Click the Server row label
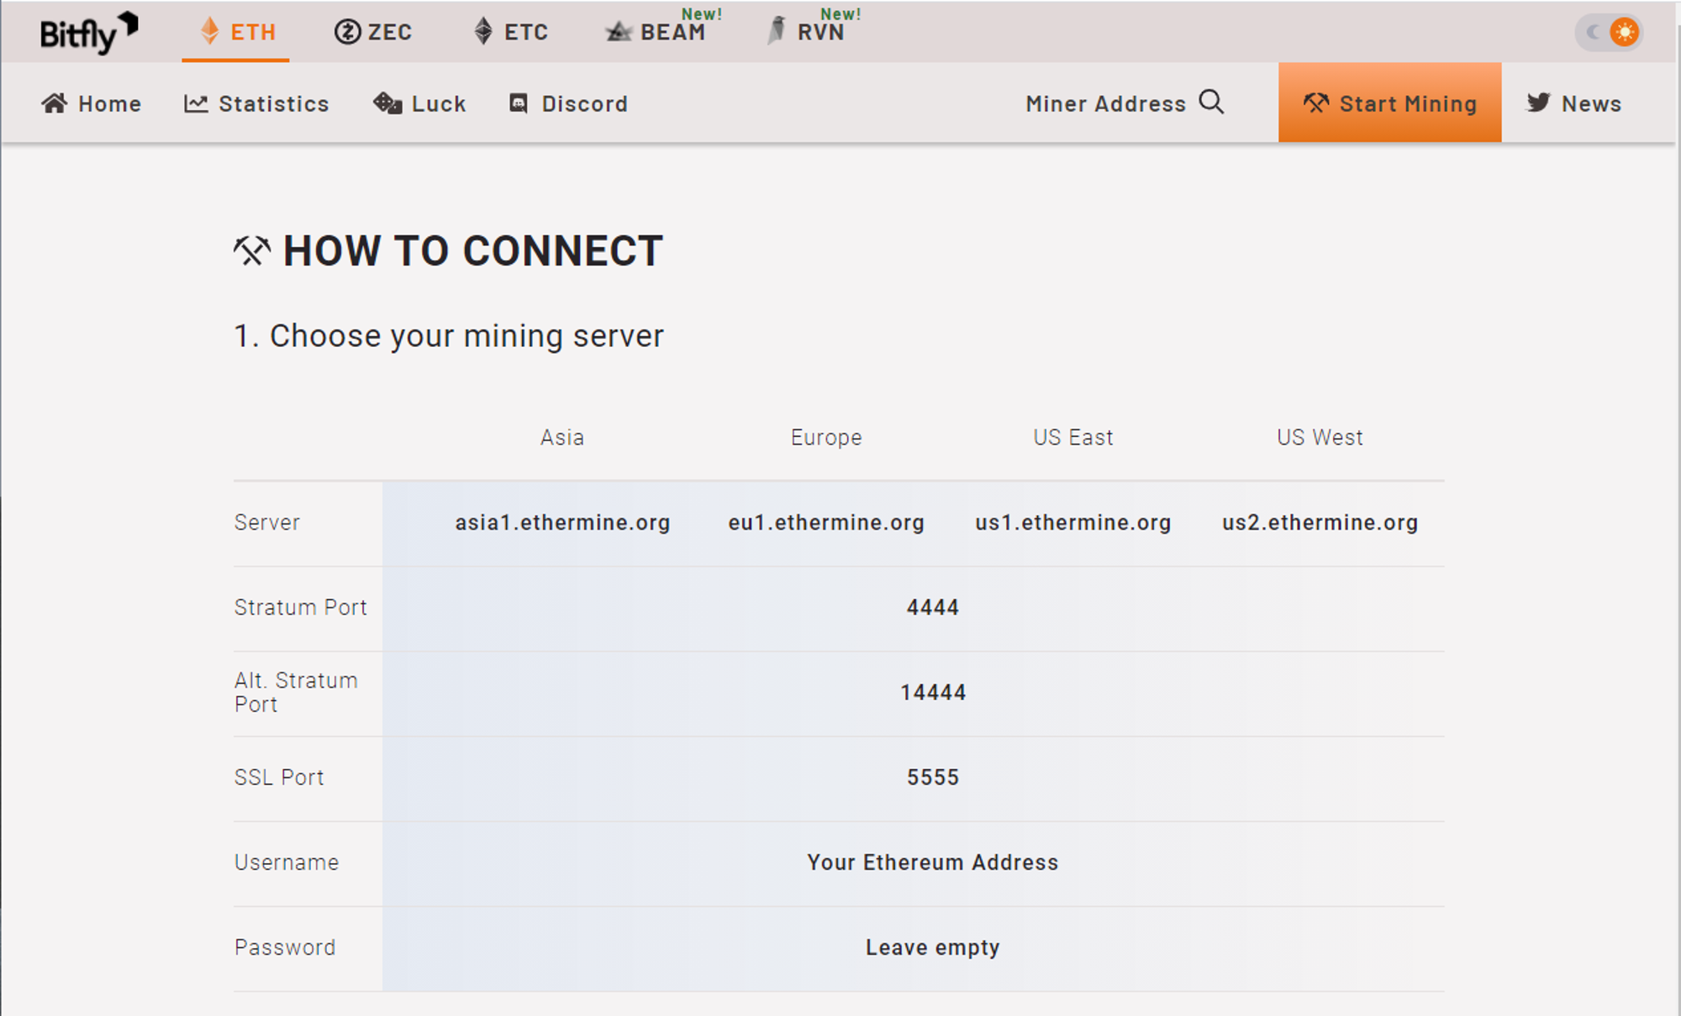 (267, 523)
